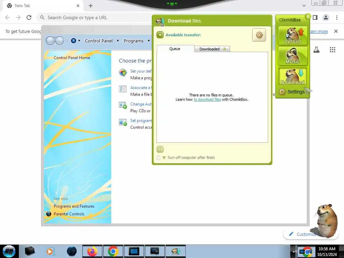Image resolution: width=344 pixels, height=258 pixels.
Task: Close the ChomikBox widget with green X
Action: (308, 16)
